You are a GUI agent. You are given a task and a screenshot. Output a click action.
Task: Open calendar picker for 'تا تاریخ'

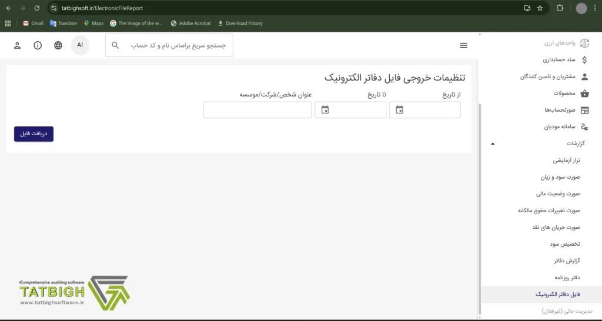[x=325, y=110]
